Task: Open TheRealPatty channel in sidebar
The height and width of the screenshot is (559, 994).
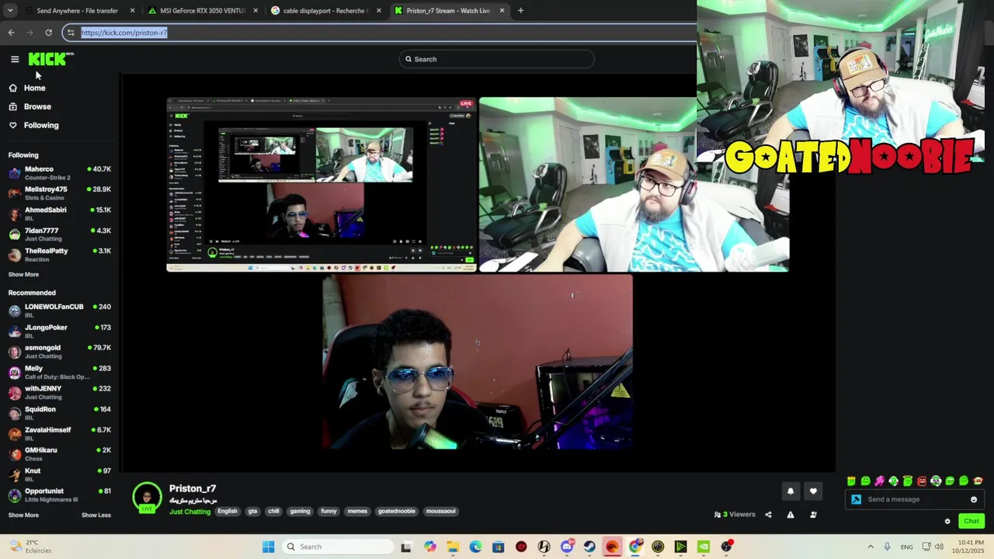Action: click(x=59, y=255)
